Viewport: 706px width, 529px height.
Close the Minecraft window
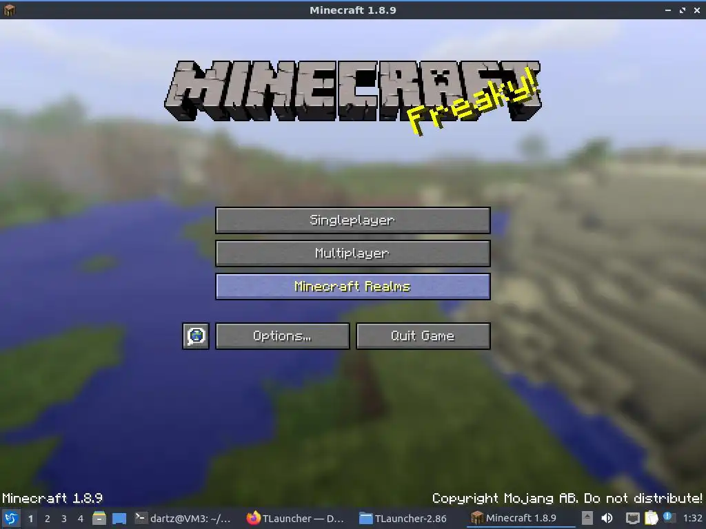point(697,10)
